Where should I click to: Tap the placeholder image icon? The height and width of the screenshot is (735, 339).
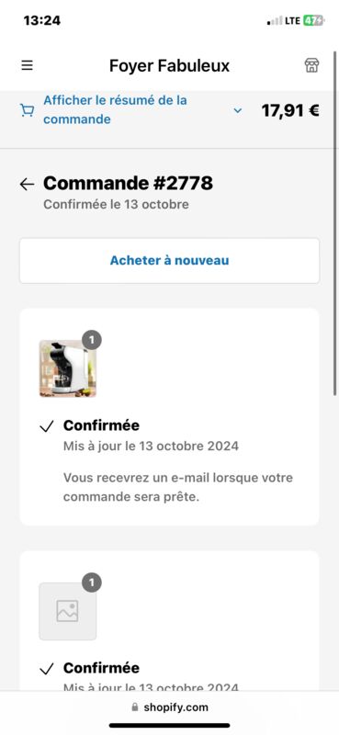(x=67, y=611)
